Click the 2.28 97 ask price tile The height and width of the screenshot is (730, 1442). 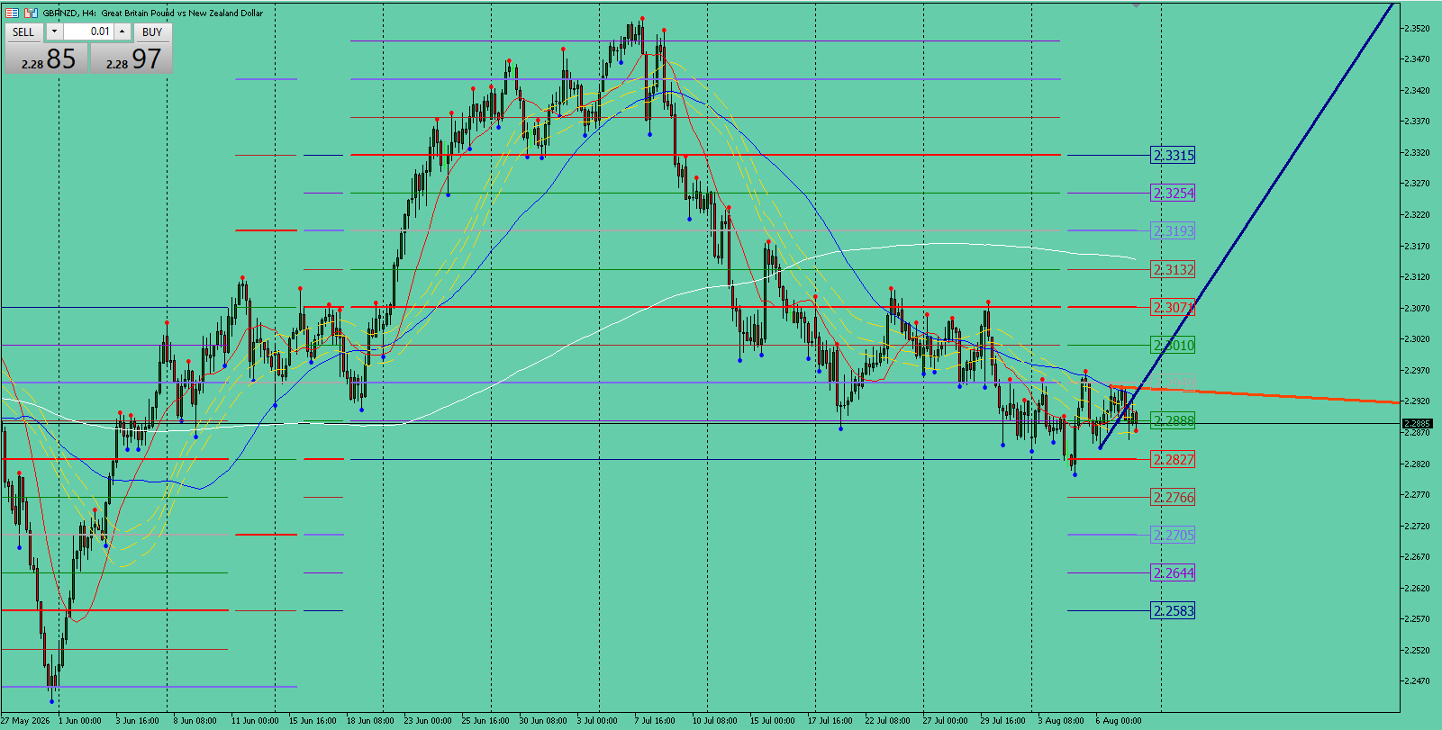pos(132,59)
